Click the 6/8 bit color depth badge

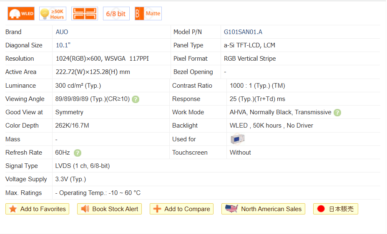point(116,14)
